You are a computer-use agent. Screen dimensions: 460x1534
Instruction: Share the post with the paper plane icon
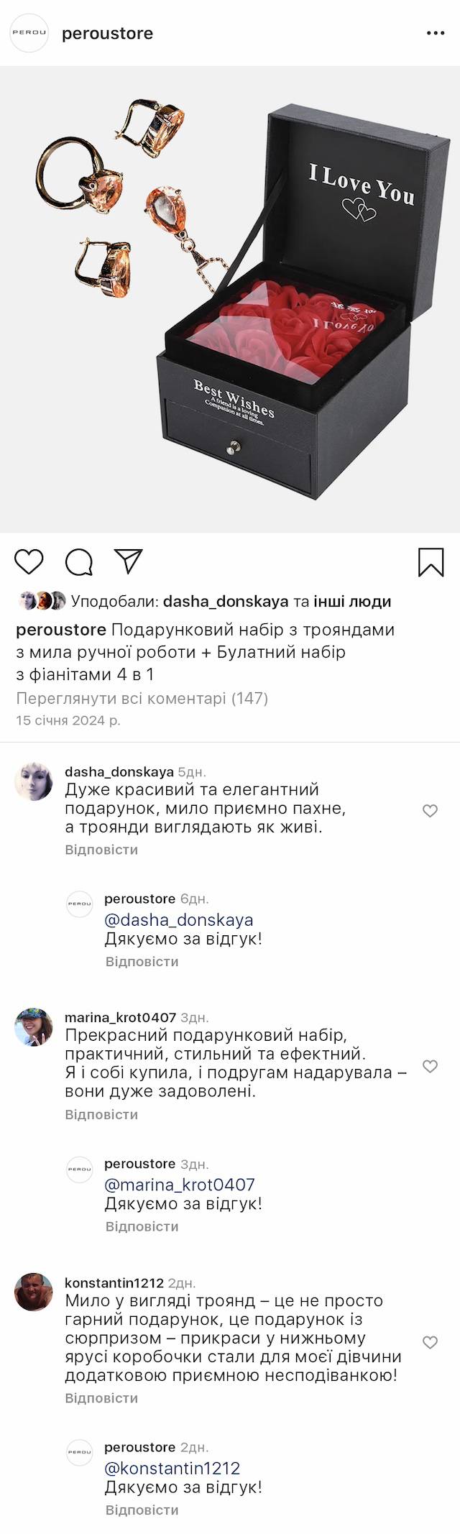[x=129, y=561]
